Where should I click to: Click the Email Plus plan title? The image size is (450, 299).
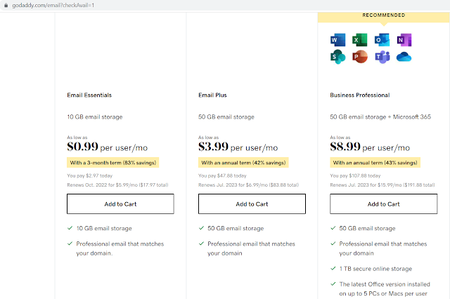click(214, 95)
